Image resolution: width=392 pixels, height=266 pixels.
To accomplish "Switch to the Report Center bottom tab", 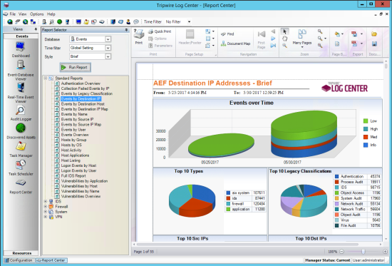I will tap(51, 260).
